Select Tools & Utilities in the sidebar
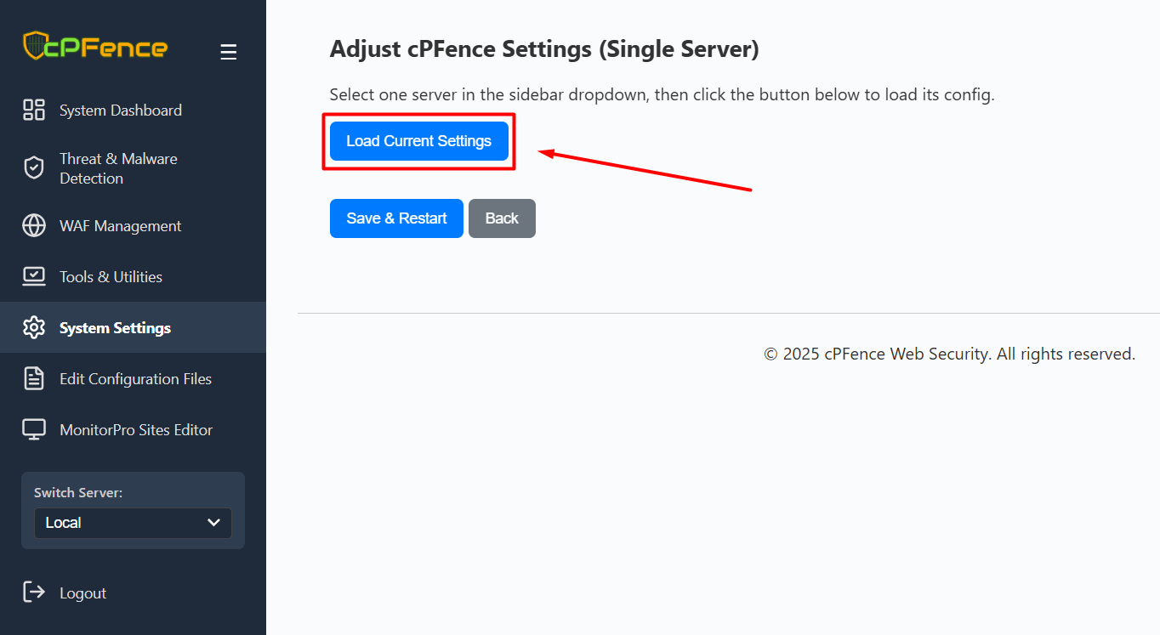Image resolution: width=1160 pixels, height=635 pixels. (111, 277)
